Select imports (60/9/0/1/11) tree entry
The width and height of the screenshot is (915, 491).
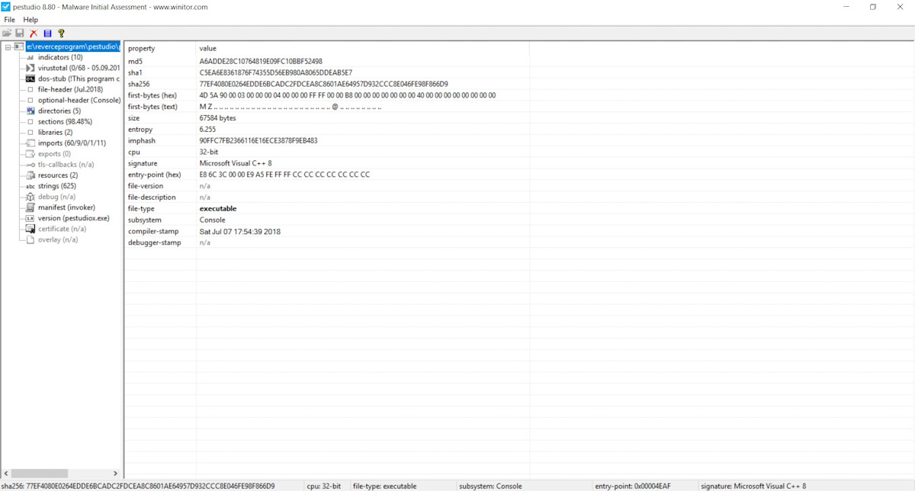click(x=72, y=143)
